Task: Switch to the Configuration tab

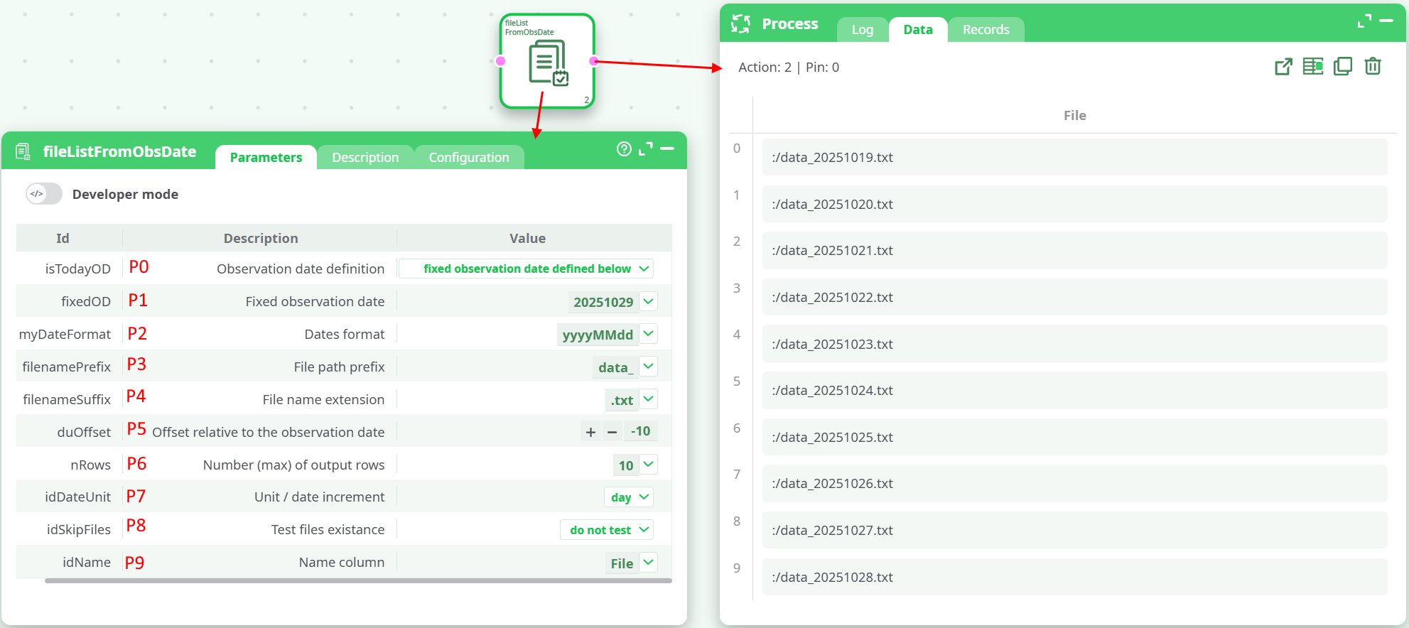Action: point(468,158)
